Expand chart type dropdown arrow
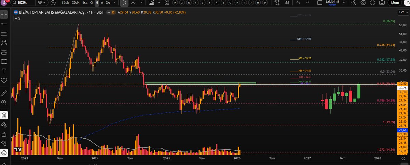The image size is (410, 165). 141,3
